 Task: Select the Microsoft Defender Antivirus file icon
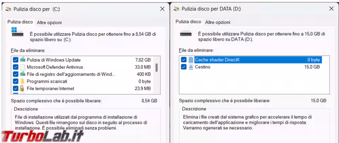pos(23,67)
